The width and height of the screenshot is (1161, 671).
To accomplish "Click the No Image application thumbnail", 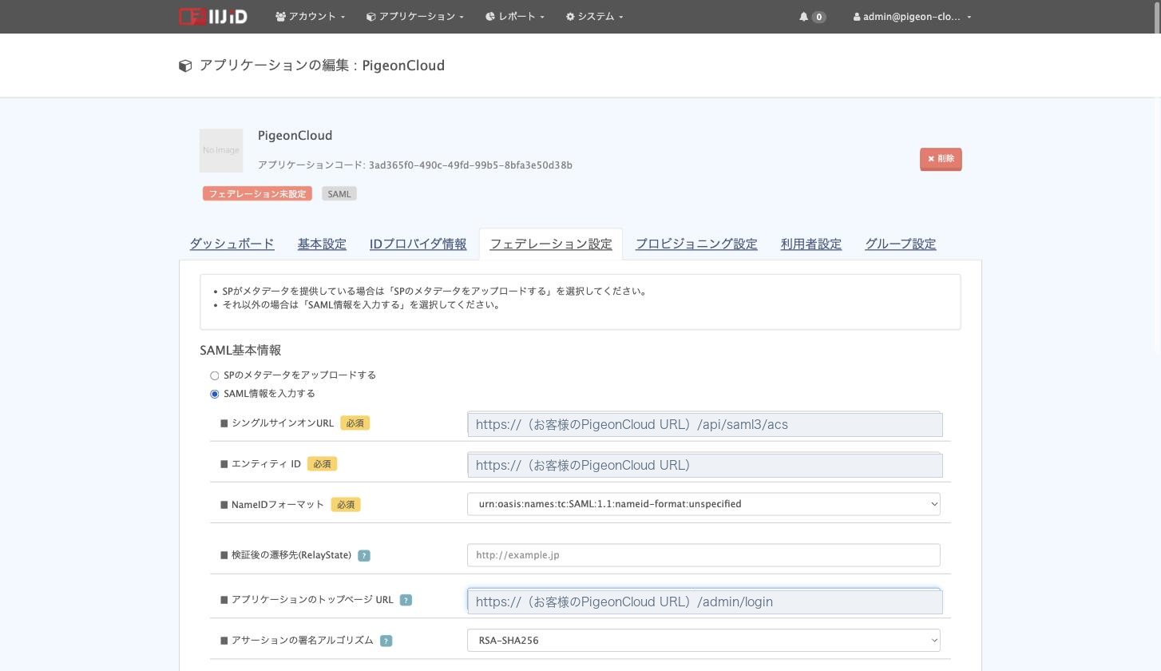I will [x=221, y=150].
